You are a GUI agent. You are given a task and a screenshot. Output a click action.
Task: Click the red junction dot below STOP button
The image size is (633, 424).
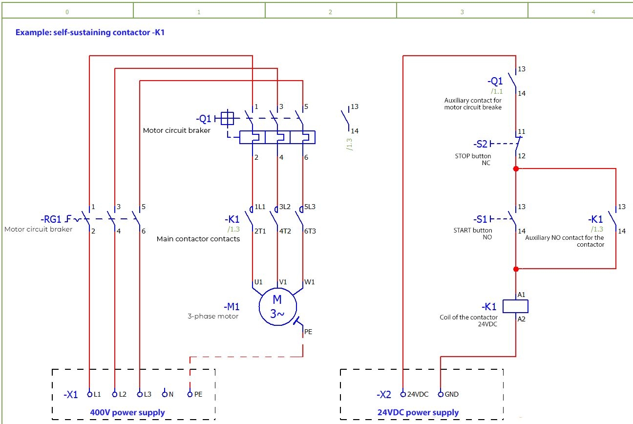click(516, 169)
